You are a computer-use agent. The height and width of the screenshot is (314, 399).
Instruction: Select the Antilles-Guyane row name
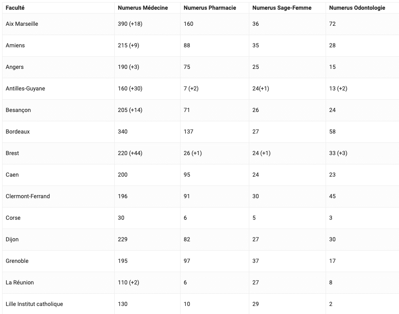tap(25, 88)
